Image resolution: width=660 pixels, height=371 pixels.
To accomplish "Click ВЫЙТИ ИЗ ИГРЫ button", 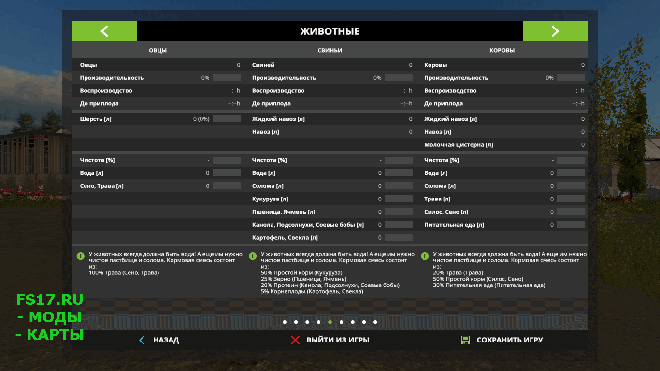I will coord(330,340).
